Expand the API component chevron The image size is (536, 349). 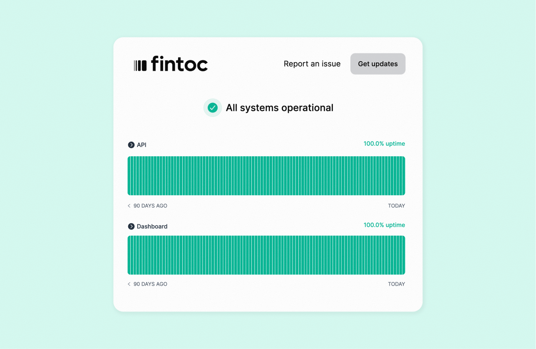(131, 145)
